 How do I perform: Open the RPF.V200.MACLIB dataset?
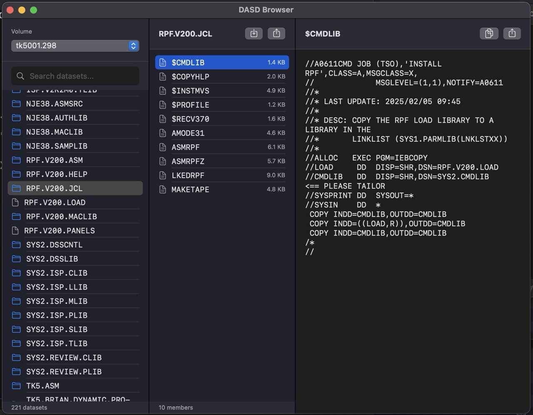click(62, 216)
